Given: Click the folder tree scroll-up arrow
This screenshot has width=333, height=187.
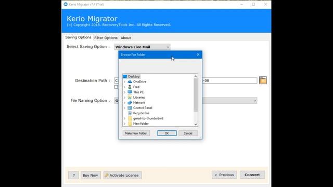Looking at the screenshot, I should pos(196,76).
